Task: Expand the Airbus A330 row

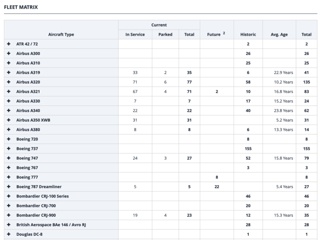Action: 9,101
